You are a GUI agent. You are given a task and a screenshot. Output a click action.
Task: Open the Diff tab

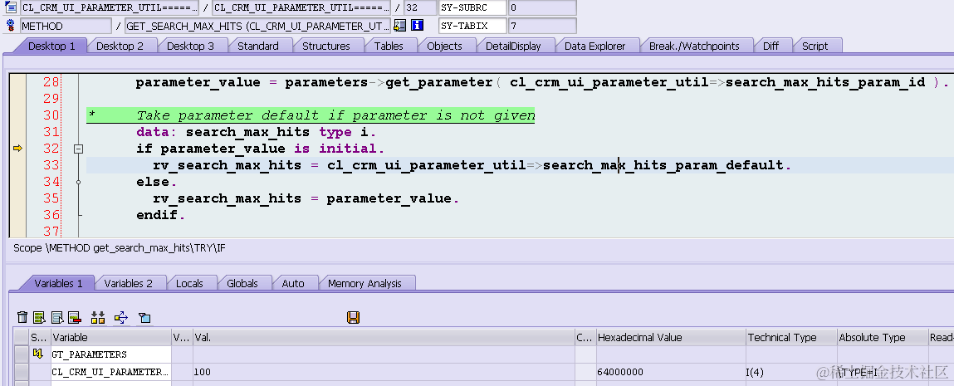coord(771,46)
